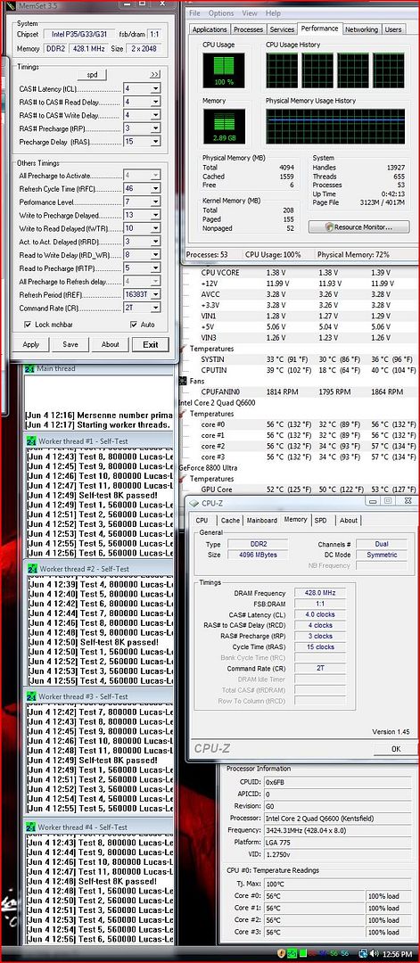Viewport: 420px width, 963px height.
Task: Open the Write to Read Delayed (tWTR) dropdown
Action: click(155, 228)
